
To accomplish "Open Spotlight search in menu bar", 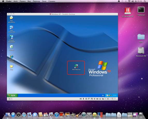I will point(145,1).
